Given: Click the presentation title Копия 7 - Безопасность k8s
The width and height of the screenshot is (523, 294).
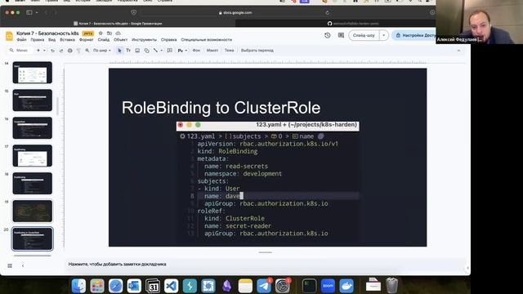Looking at the screenshot, I should coord(47,33).
